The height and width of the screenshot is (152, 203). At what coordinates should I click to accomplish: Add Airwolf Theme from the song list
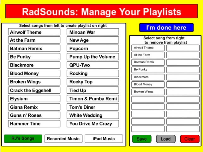(34, 32)
